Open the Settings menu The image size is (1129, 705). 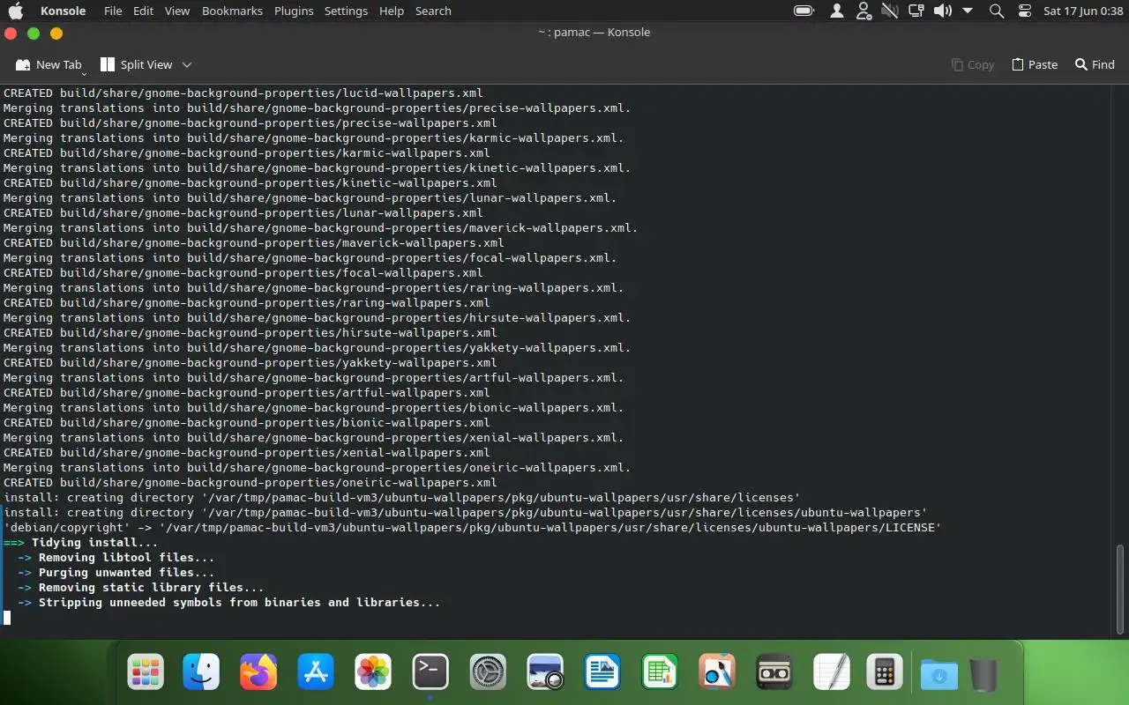(x=346, y=11)
